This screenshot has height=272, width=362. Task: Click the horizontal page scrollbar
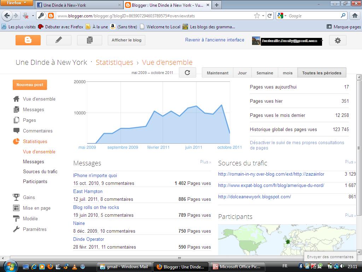[179, 258]
